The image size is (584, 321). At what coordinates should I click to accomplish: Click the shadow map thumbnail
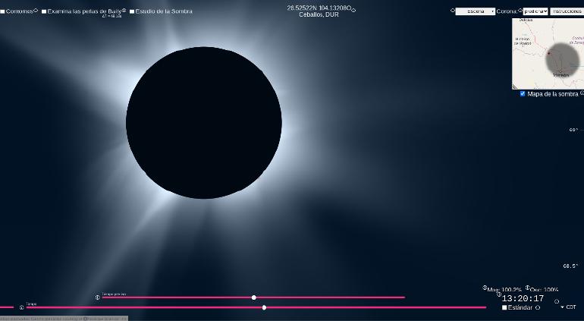(x=548, y=53)
